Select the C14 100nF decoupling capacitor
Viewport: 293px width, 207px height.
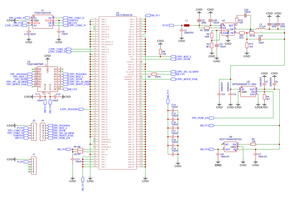point(173,110)
